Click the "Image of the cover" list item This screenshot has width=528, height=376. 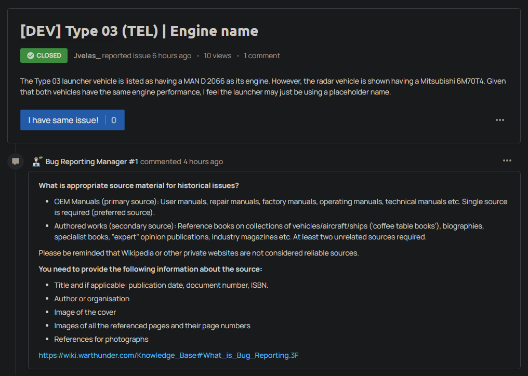[85, 312]
